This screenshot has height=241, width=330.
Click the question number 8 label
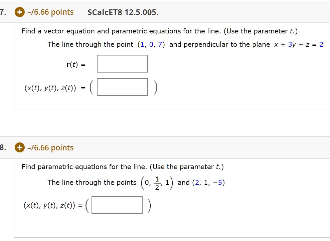pos(3,147)
